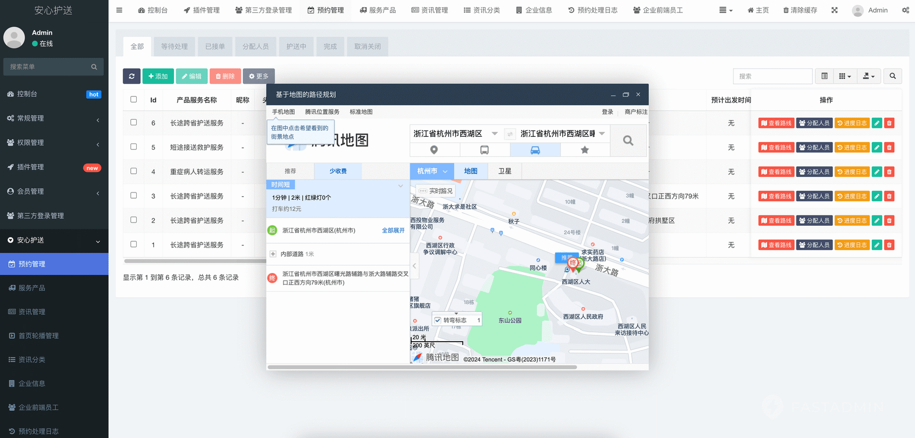
Task: Click red delete icon for row 6
Action: pos(889,123)
